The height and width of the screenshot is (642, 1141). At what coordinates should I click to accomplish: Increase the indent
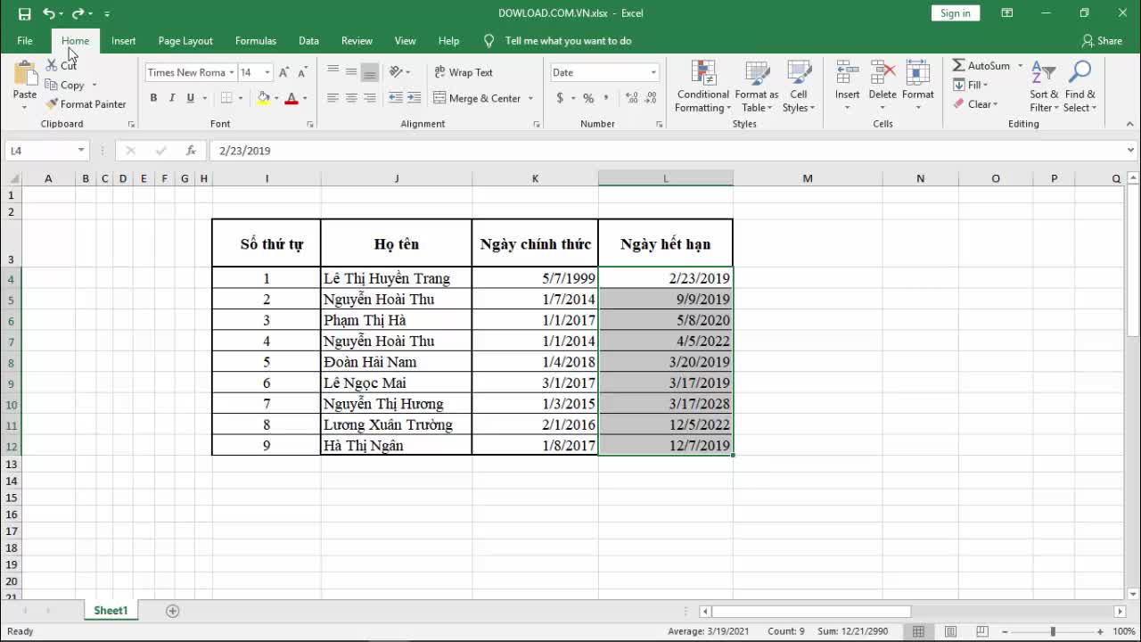[x=415, y=98]
